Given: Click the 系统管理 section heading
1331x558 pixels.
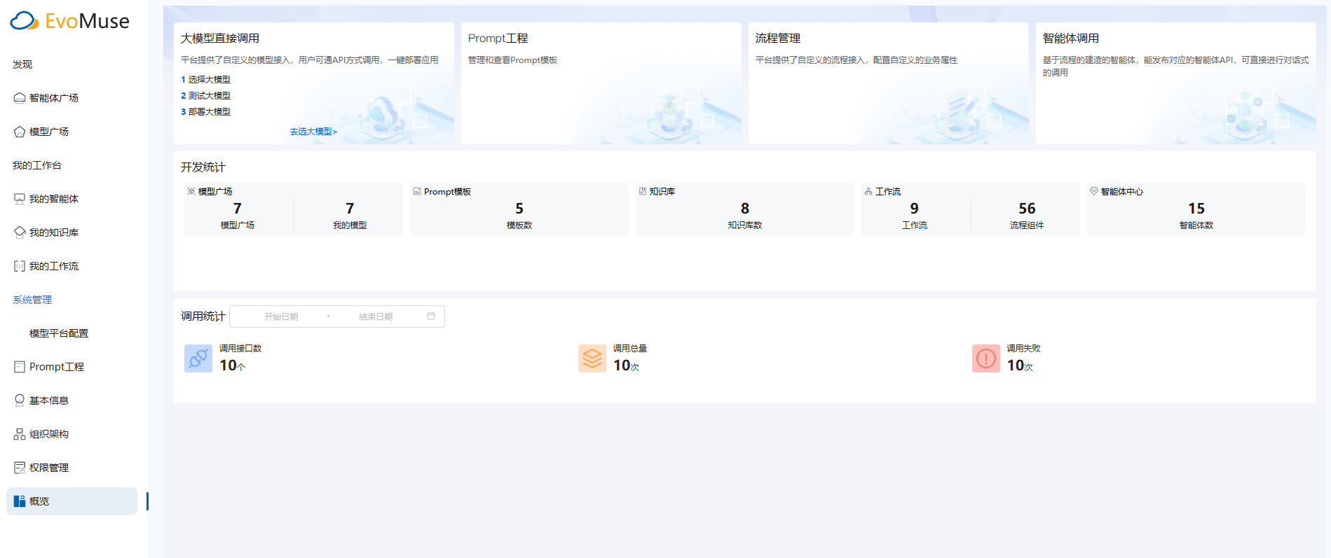Looking at the screenshot, I should 32,300.
